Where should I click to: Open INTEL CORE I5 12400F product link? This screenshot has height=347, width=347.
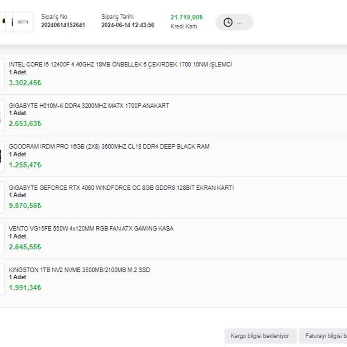pyautogui.click(x=120, y=65)
